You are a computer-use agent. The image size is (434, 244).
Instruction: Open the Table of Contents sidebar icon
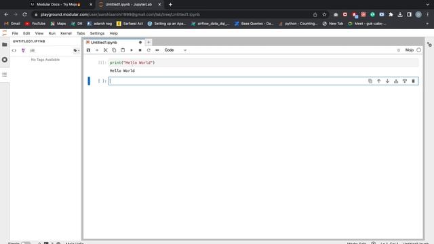point(5,75)
